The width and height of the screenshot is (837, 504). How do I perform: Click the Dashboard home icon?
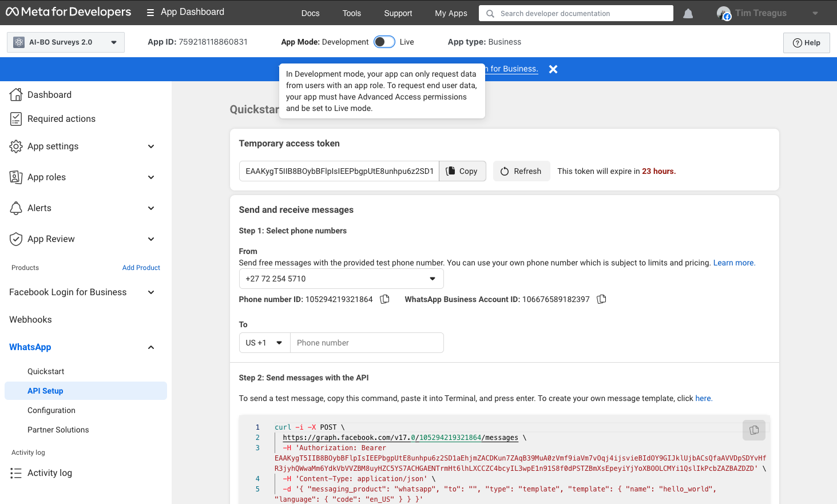[16, 94]
